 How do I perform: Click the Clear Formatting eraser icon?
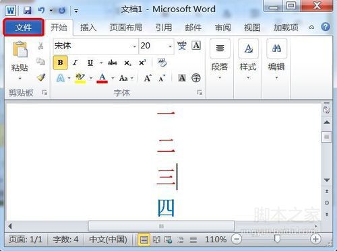pos(162,63)
